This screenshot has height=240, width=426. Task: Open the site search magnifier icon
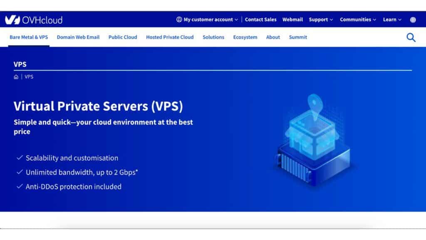click(411, 37)
